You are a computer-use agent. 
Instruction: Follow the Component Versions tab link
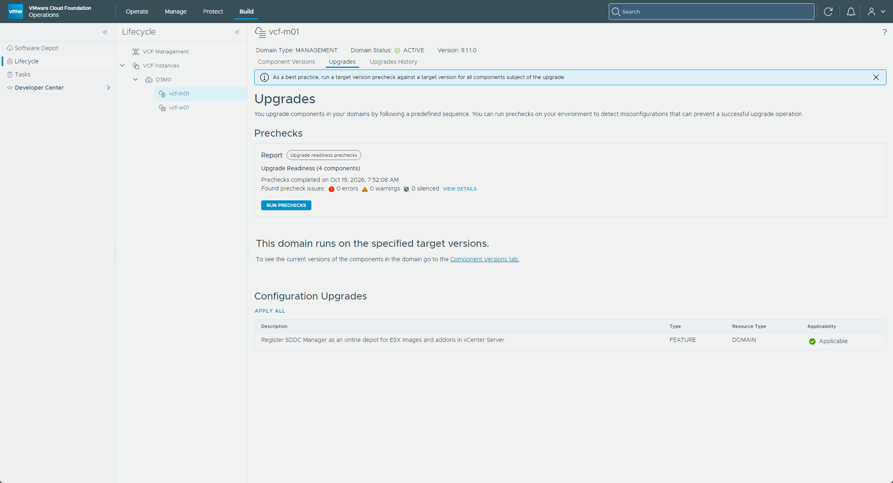click(x=484, y=259)
